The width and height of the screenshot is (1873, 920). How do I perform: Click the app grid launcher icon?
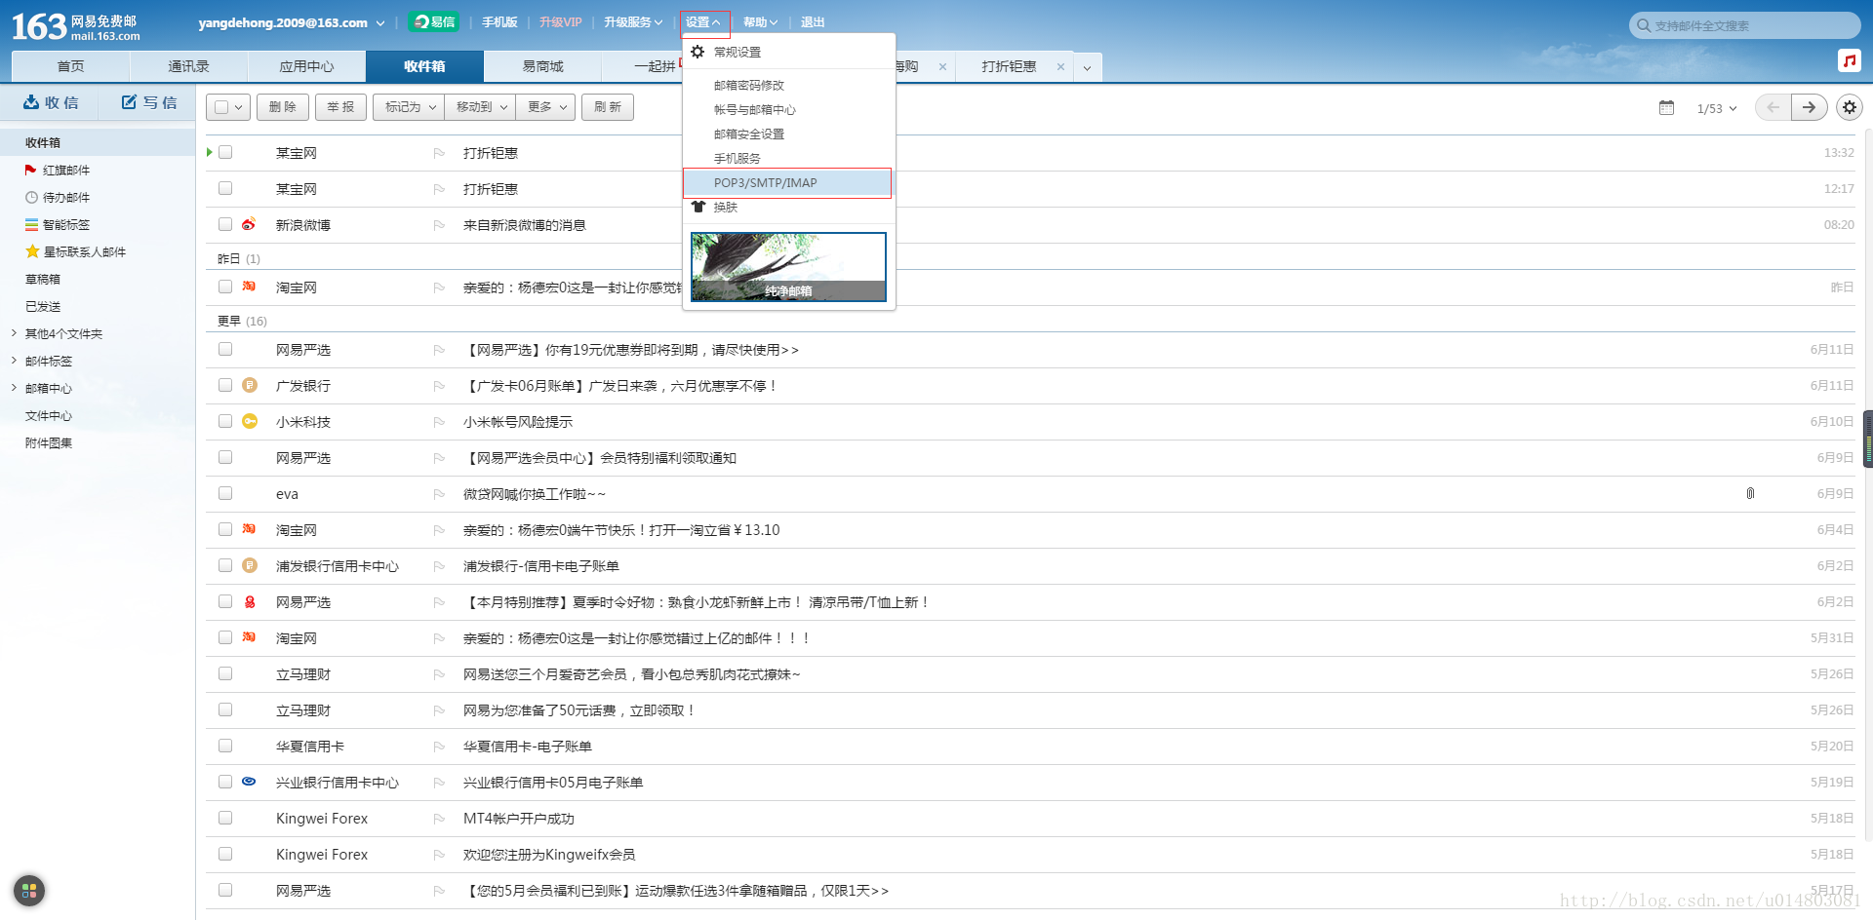(29, 890)
